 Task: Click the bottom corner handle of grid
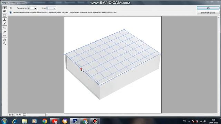click(x=100, y=85)
